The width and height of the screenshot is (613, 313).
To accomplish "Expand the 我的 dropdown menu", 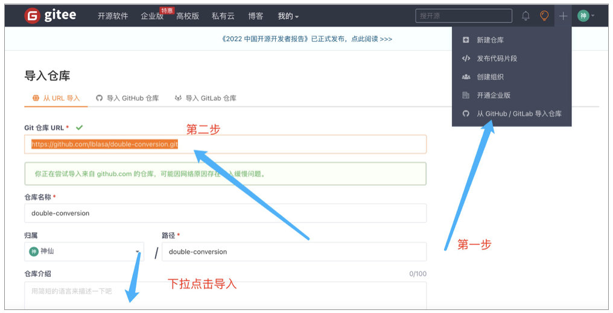I will pos(288,16).
